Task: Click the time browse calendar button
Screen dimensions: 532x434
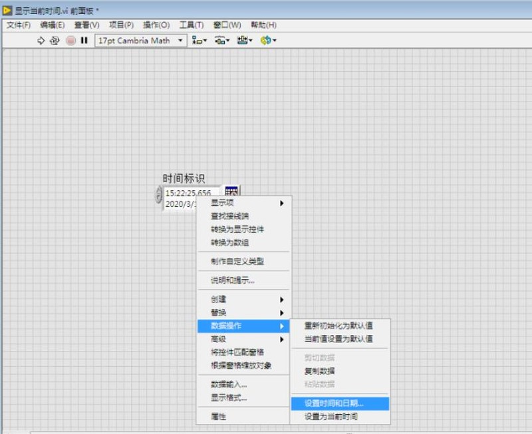Action: pyautogui.click(x=231, y=191)
